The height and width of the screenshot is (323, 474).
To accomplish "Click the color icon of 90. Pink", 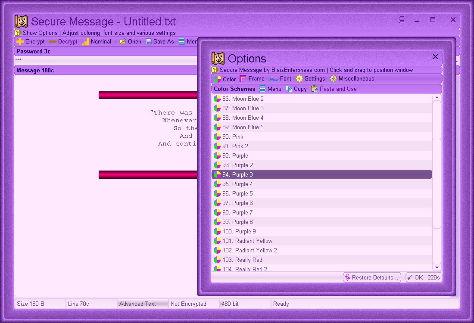I will click(x=217, y=137).
